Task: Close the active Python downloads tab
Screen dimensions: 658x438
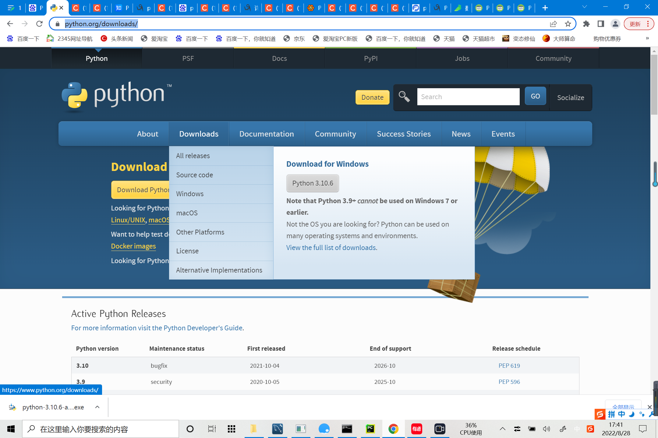Action: click(62, 8)
